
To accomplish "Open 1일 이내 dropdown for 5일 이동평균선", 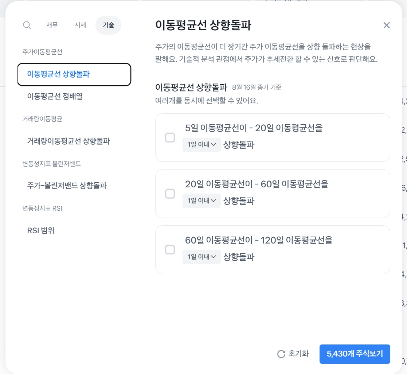I will 201,145.
